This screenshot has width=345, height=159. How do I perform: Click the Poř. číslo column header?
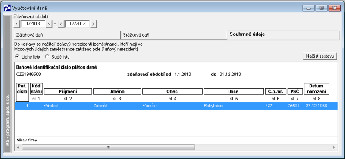coord(22,92)
